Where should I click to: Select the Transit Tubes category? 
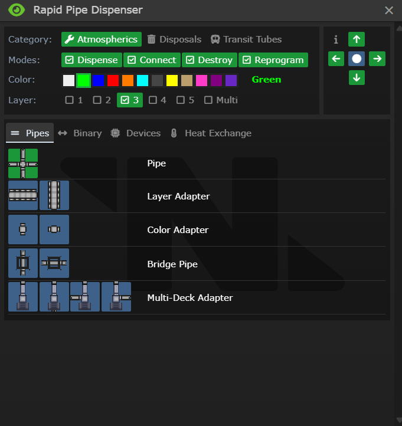pyautogui.click(x=246, y=40)
